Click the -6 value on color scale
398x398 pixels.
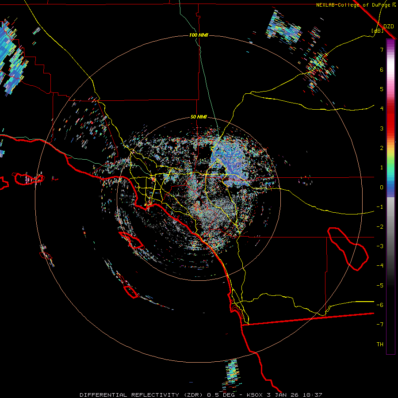point(380,305)
